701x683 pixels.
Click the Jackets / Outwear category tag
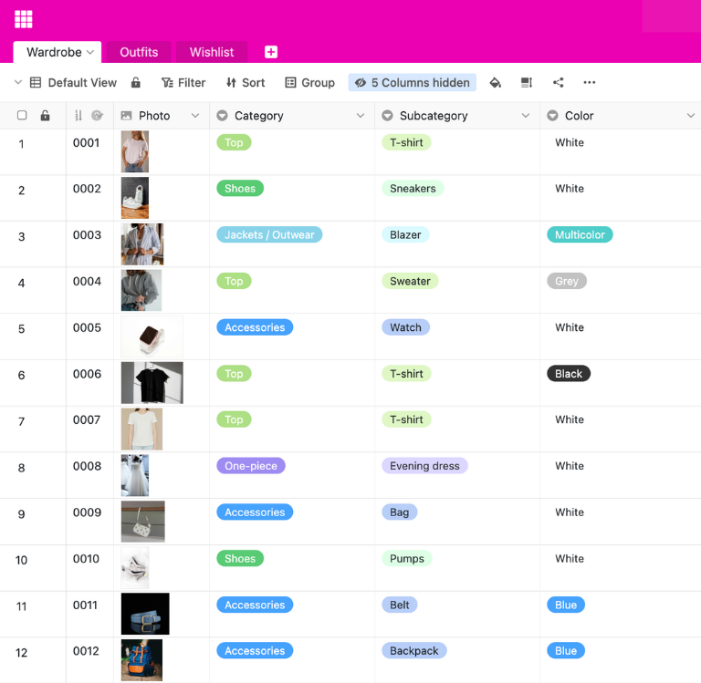click(x=269, y=235)
